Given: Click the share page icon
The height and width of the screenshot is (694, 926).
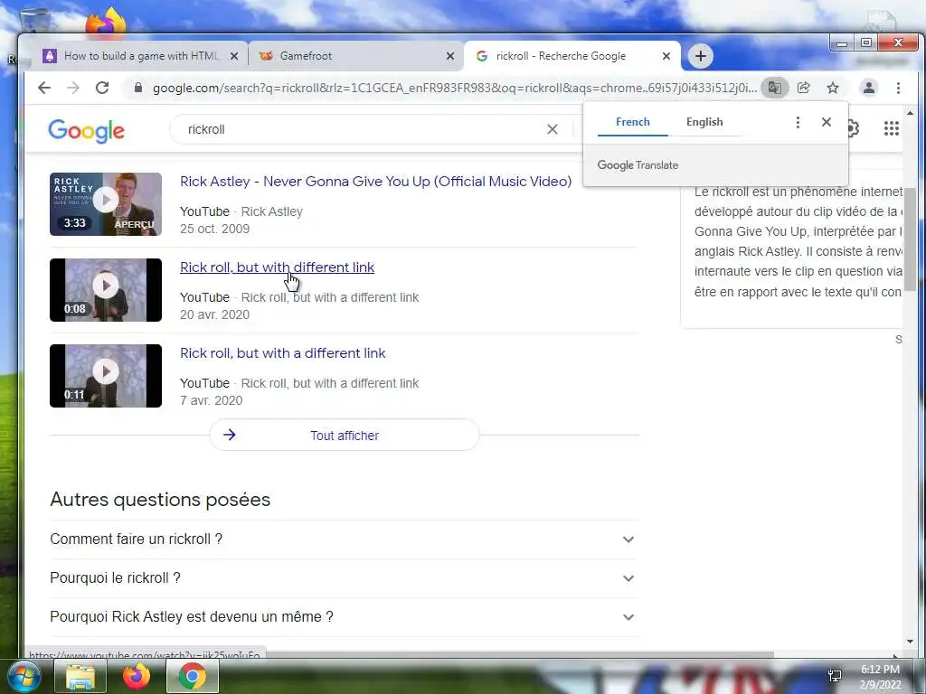Looking at the screenshot, I should [x=803, y=88].
